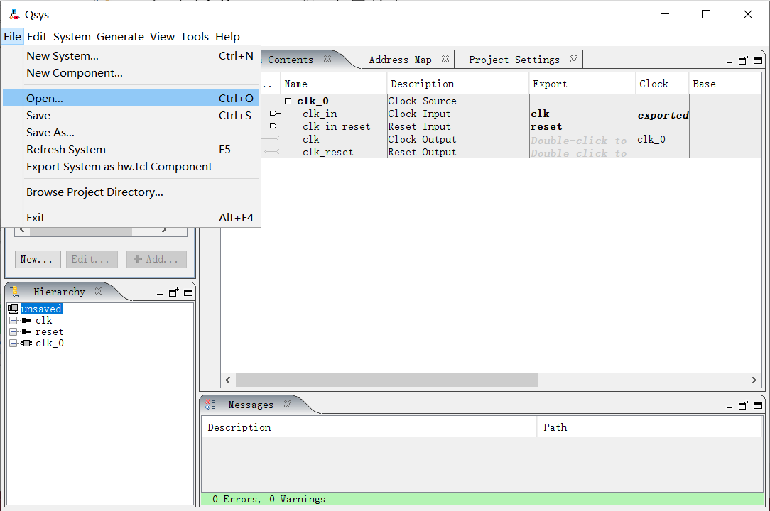
Task: Click the Messages panel icon
Action: click(x=210, y=405)
